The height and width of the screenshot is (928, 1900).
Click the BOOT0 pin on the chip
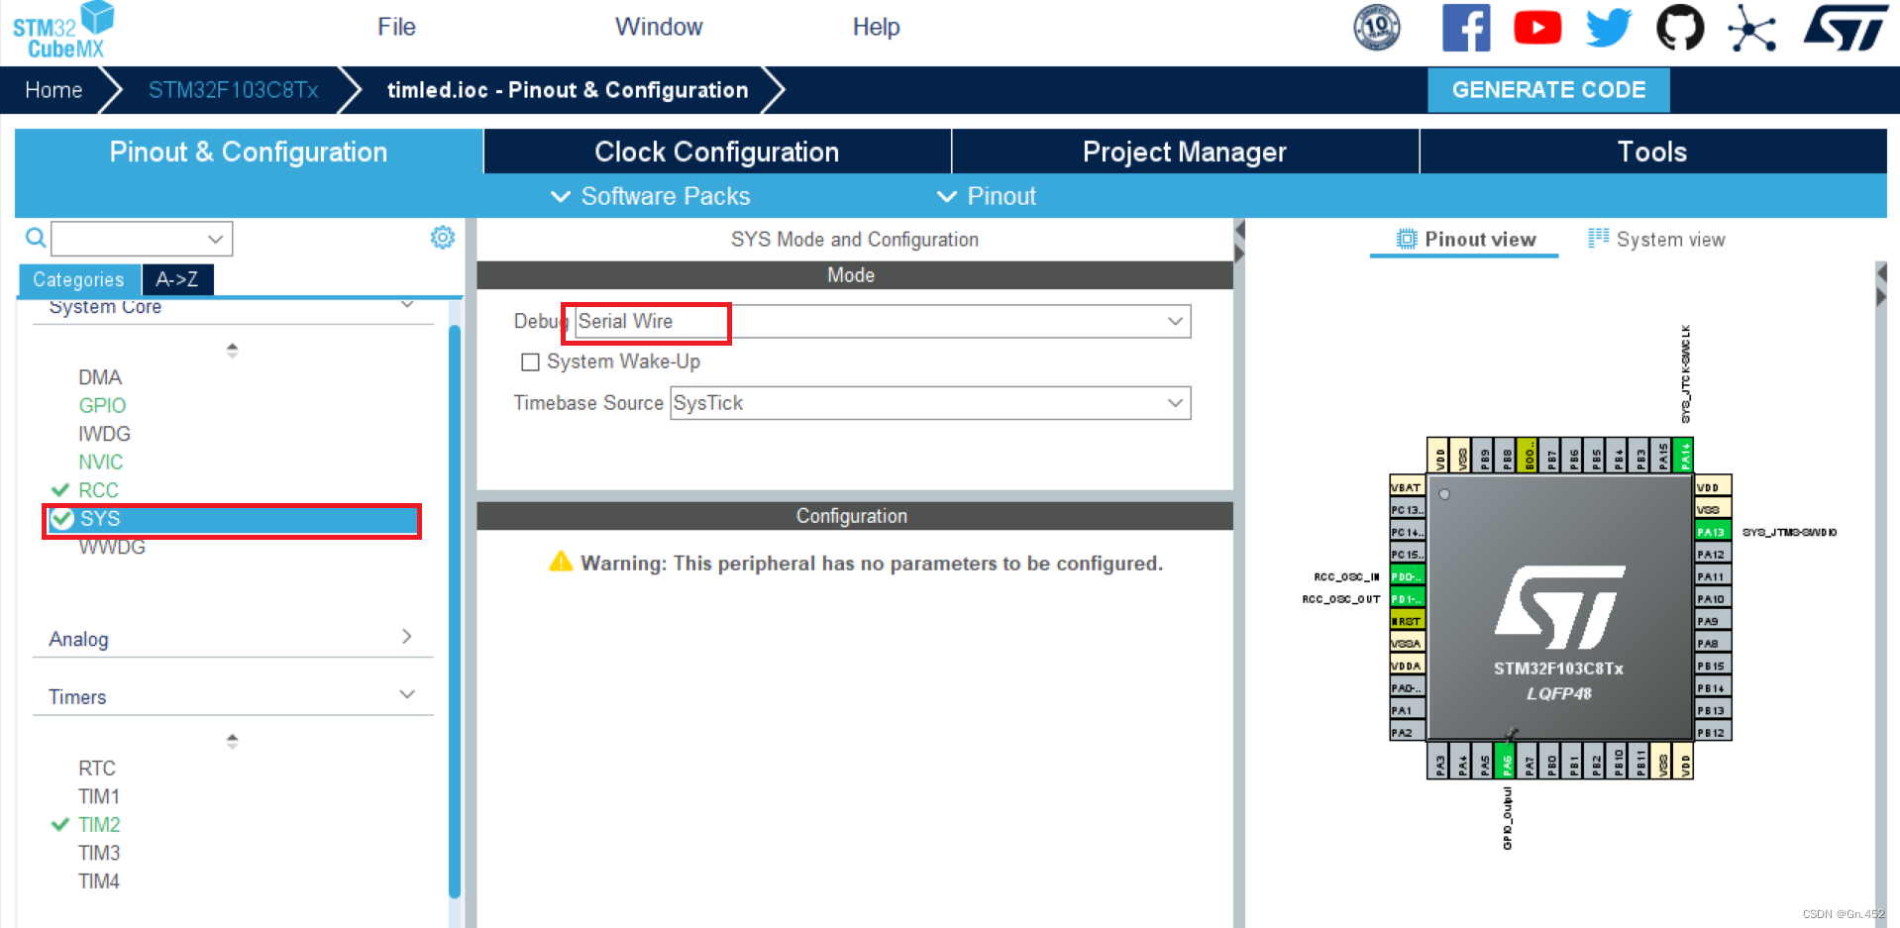[x=1529, y=456]
